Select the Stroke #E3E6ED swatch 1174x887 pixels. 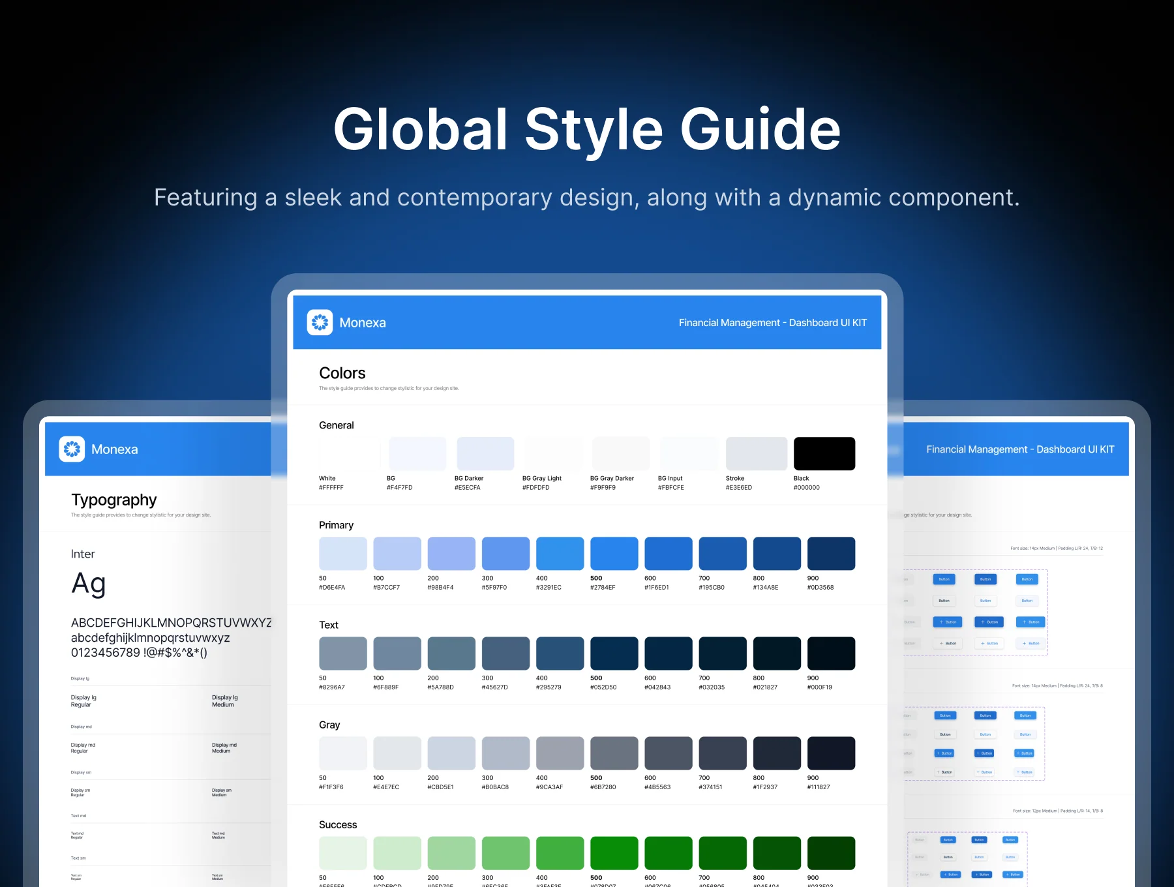point(757,453)
